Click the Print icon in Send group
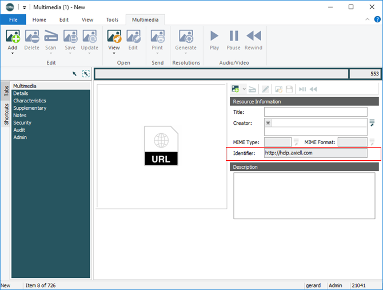Image resolution: width=383 pixels, height=290 pixels. 157,37
